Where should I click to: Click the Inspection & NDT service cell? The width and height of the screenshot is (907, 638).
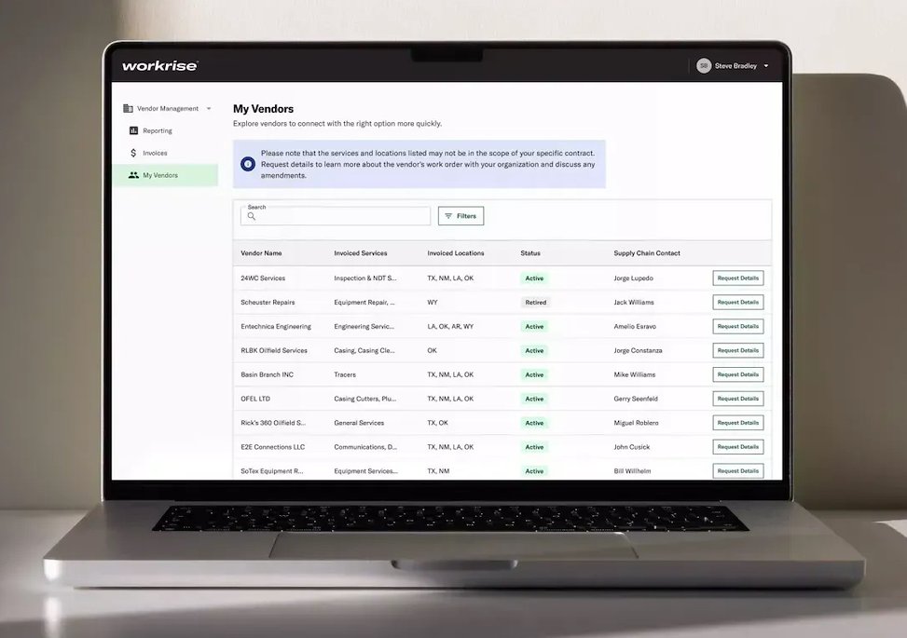[365, 278]
